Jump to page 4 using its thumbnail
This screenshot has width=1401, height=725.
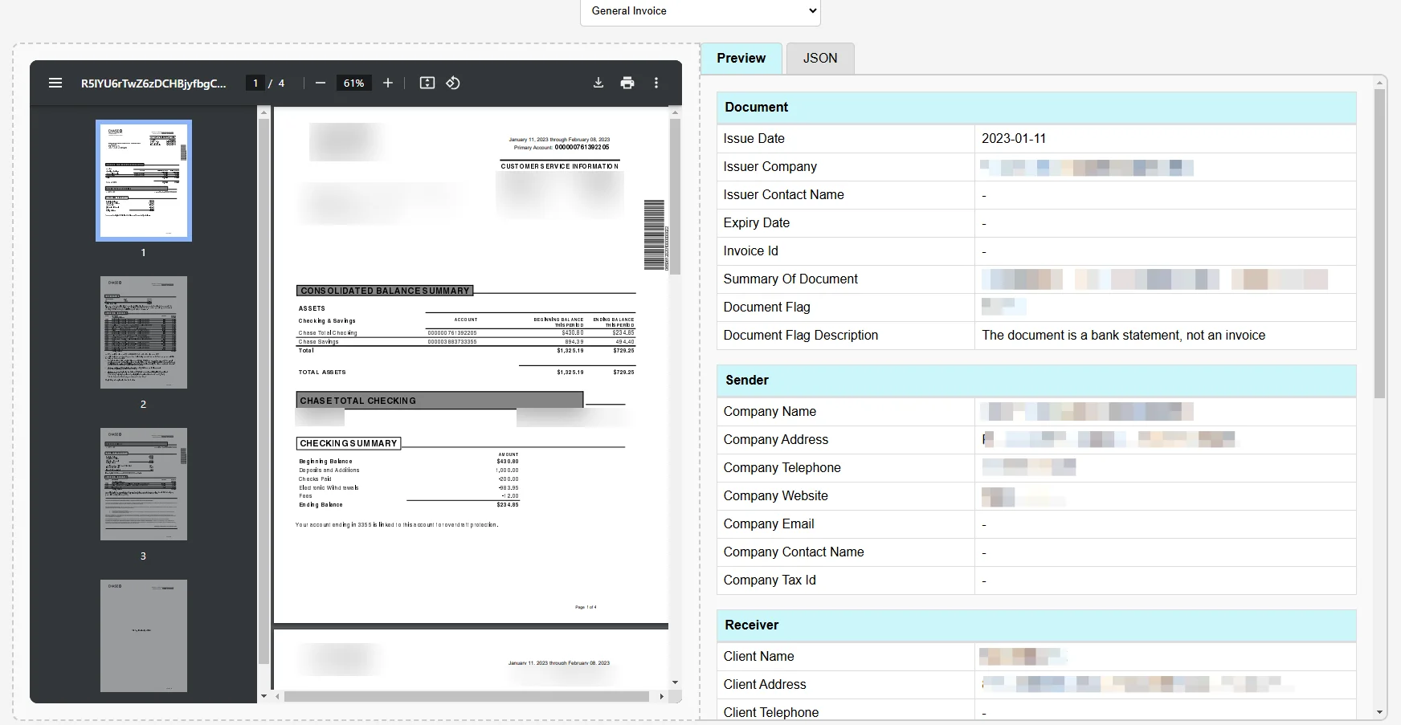pyautogui.click(x=143, y=635)
